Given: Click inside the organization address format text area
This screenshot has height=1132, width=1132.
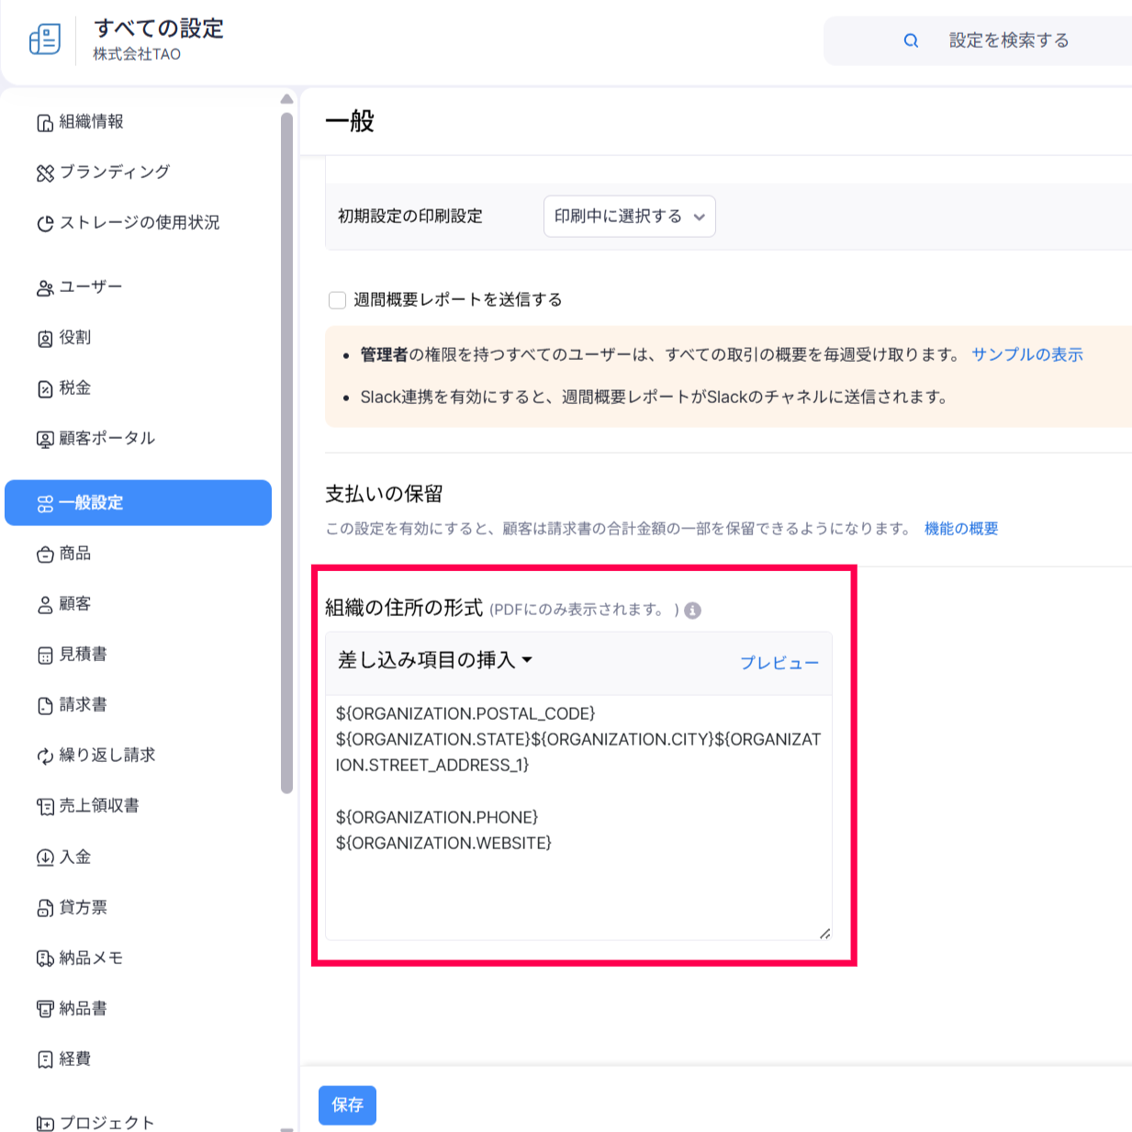Looking at the screenshot, I should point(578,881).
